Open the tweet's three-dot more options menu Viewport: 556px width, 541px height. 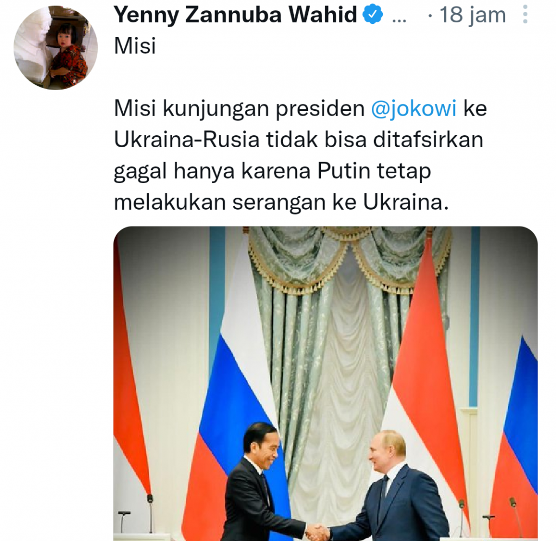(x=525, y=16)
